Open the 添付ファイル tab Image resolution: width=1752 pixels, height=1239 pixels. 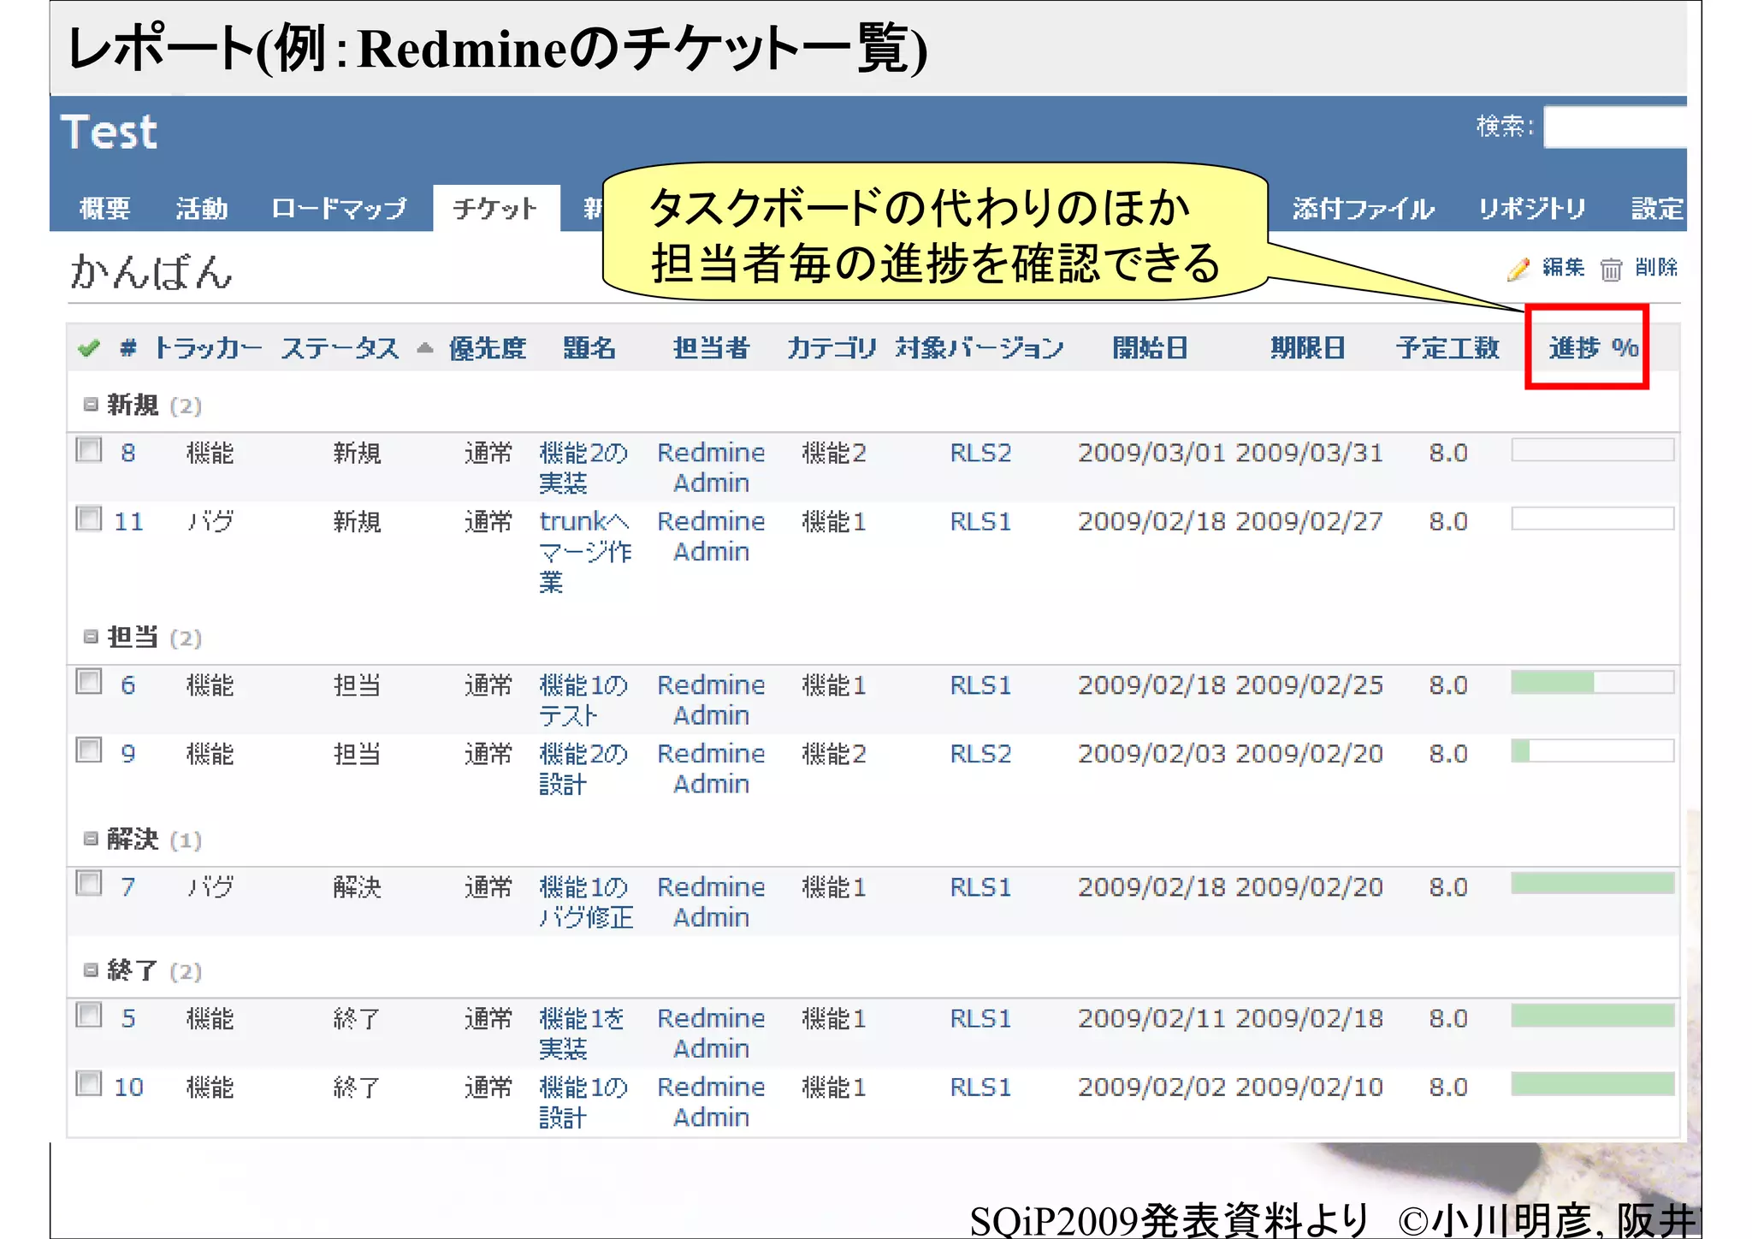(1363, 208)
